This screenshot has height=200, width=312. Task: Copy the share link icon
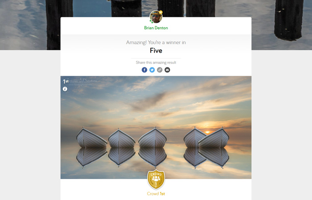pos(160,70)
